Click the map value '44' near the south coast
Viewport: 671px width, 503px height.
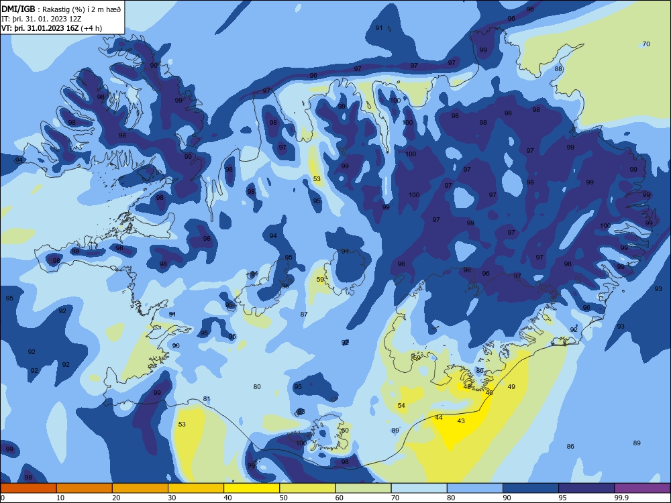(x=439, y=417)
